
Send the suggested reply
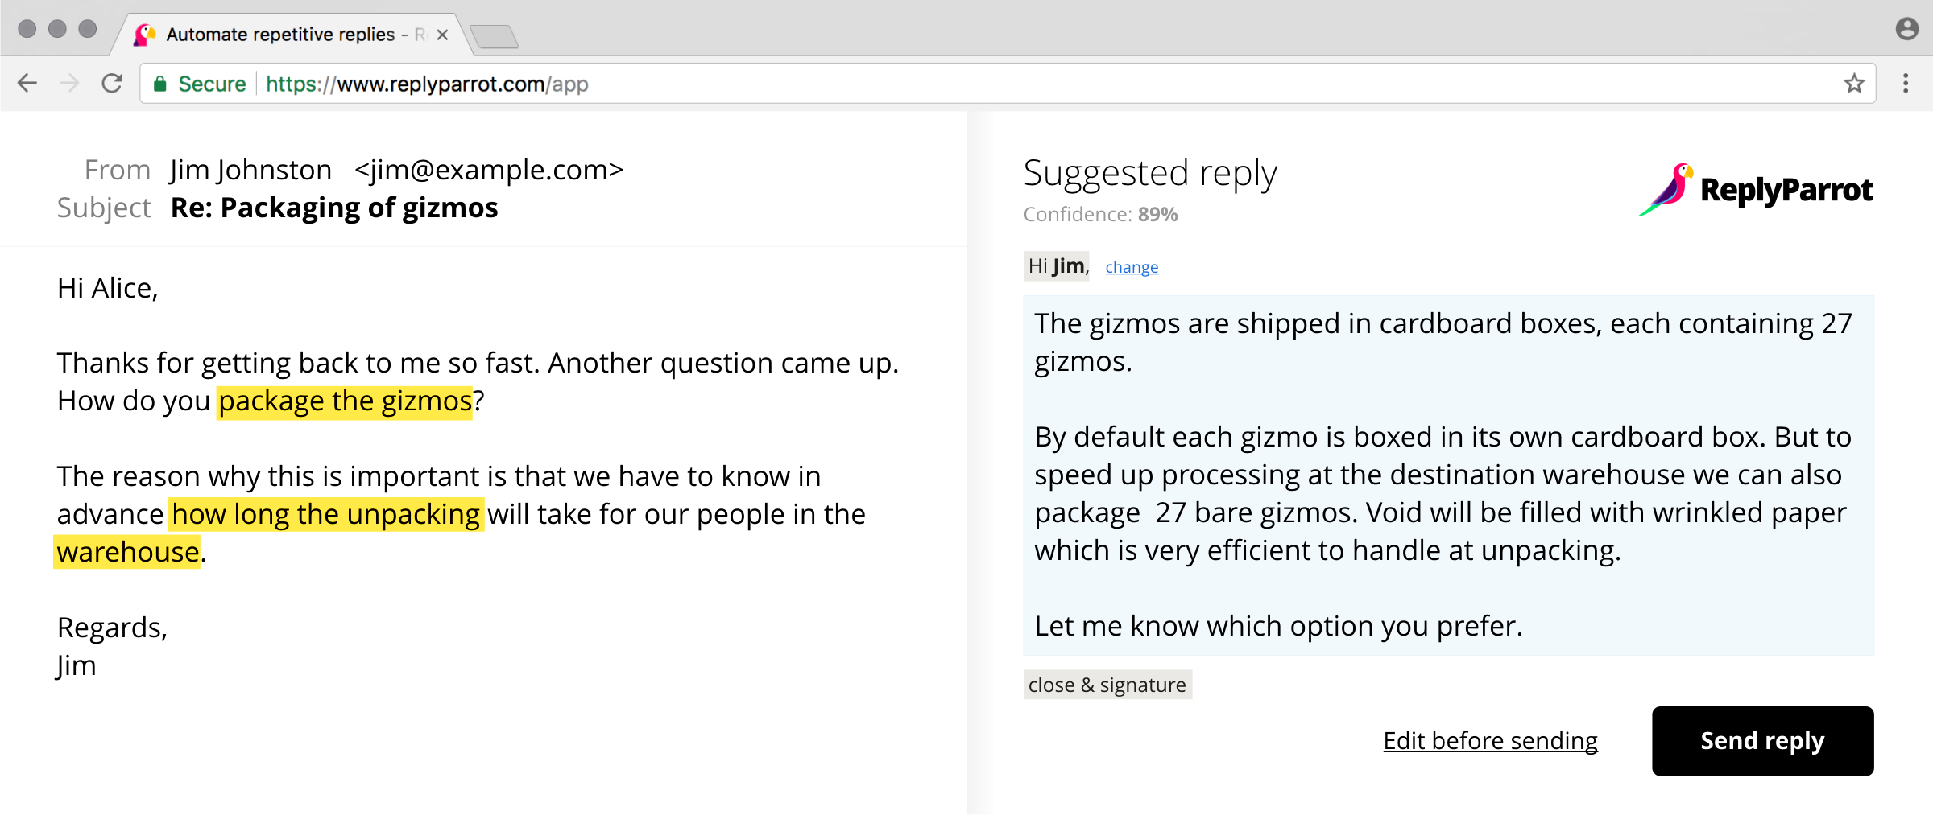[1762, 741]
